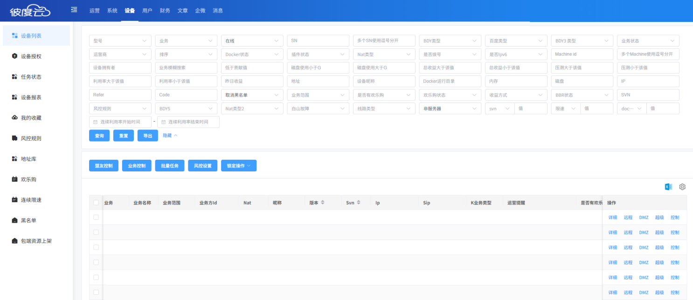This screenshot has width=693, height=300.
Task: Expand the 型号 dropdown filter
Action: point(120,41)
